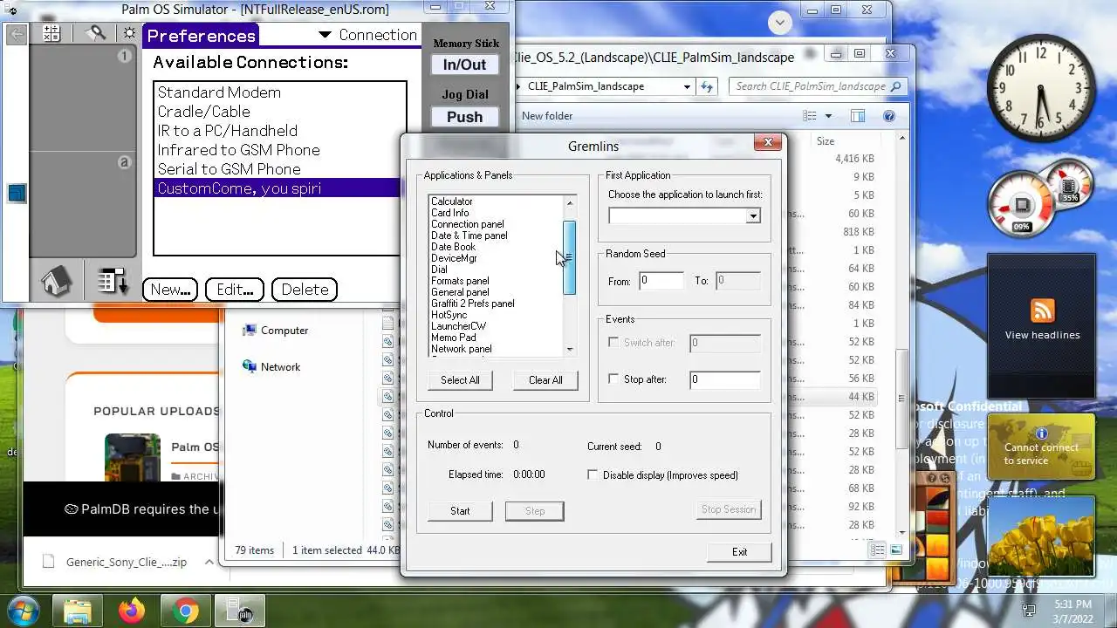Click the back arrow icon in Palm simulator
This screenshot has width=1117, height=628.
point(17,34)
